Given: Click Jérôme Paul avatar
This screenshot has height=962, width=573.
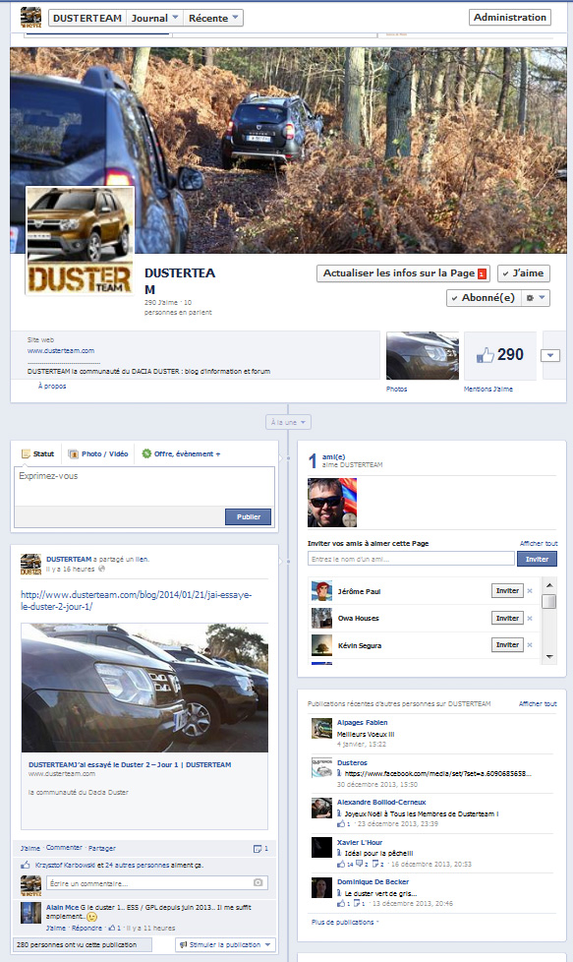Looking at the screenshot, I should (321, 591).
